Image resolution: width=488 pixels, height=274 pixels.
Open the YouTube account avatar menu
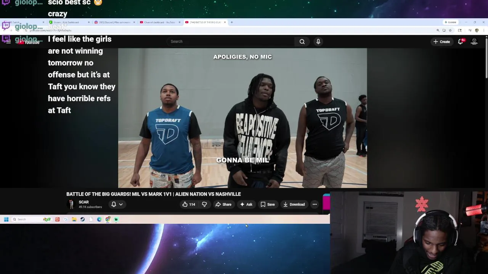[474, 41]
